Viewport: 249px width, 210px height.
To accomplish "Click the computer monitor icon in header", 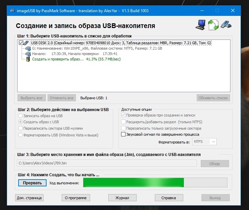I will click(200, 25).
